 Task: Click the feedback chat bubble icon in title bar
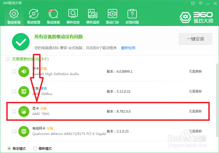(193, 3)
